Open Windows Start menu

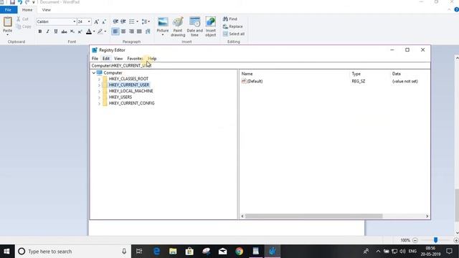tap(6, 252)
